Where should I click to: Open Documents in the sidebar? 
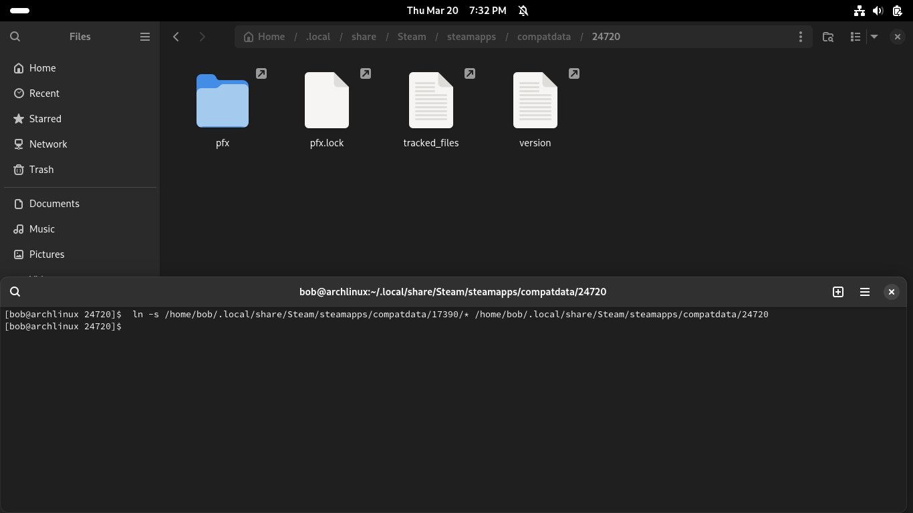80,204
